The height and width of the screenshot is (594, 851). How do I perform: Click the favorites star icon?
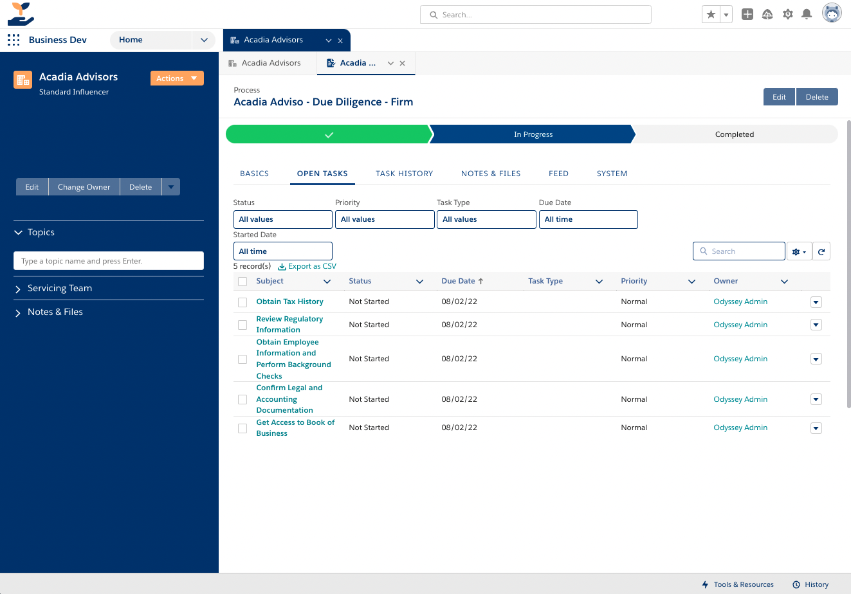tap(711, 14)
